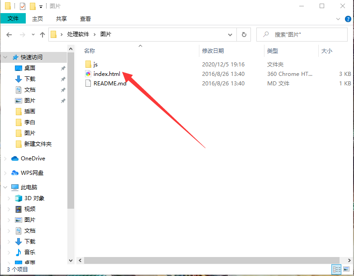Refresh the current folder view
This screenshot has height=276, width=354.
coord(244,34)
